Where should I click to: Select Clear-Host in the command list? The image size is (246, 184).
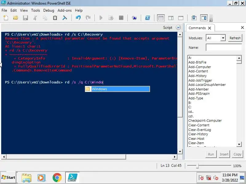[x=196, y=139]
